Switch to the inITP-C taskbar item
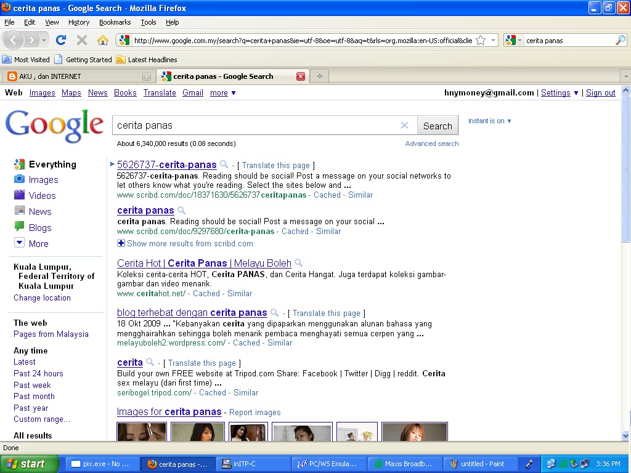 click(x=252, y=464)
